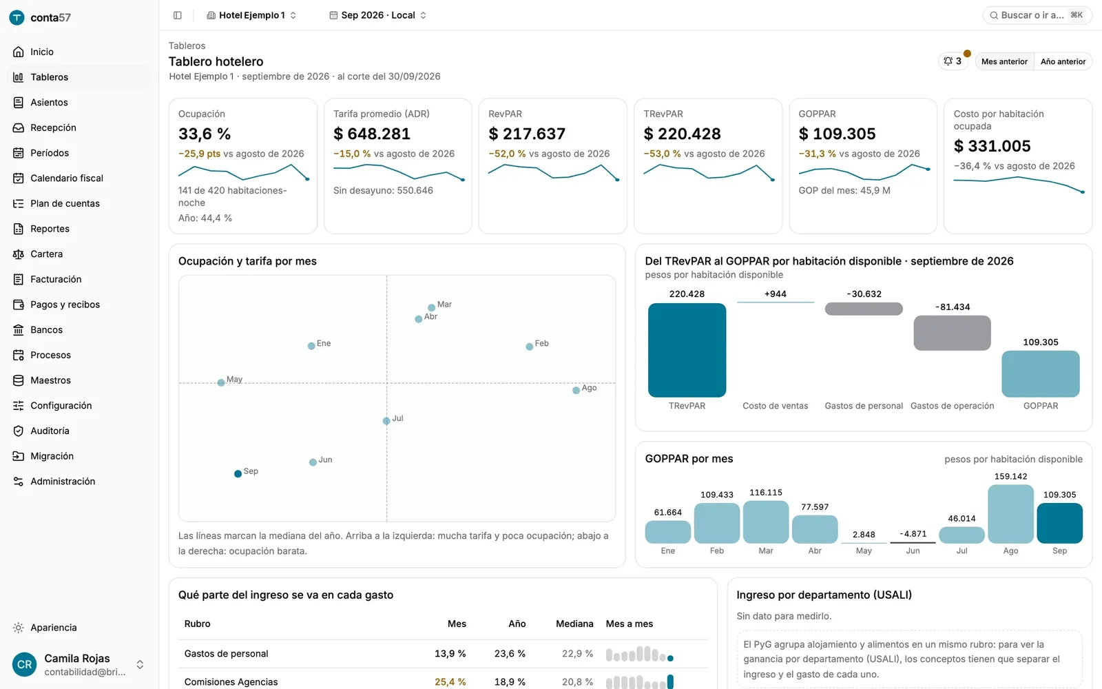Click the TRevPAR waterfall bar 220.428
This screenshot has width=1102, height=689.
click(687, 350)
